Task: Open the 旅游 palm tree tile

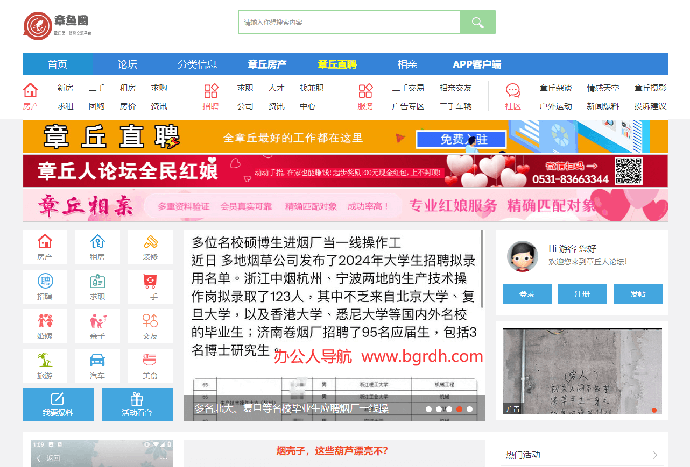Action: pyautogui.click(x=45, y=366)
